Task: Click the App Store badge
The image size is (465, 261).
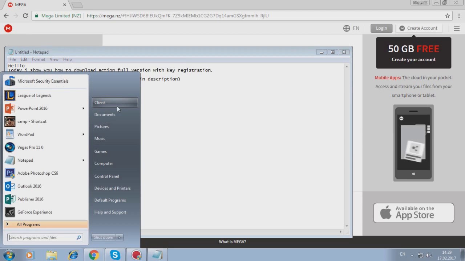Action: click(413, 212)
